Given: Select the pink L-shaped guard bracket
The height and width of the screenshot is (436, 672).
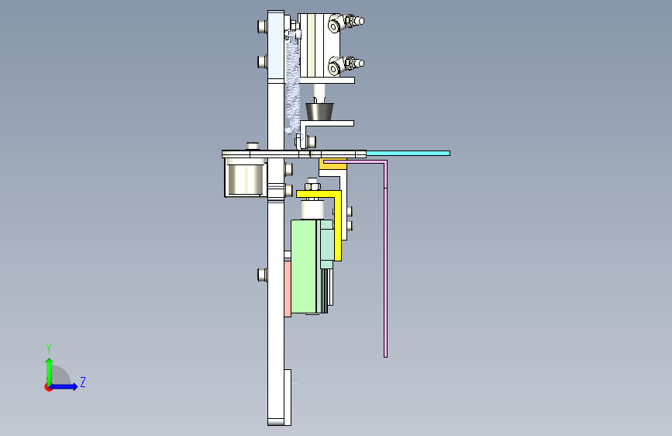Looking at the screenshot, I should coord(385,258).
